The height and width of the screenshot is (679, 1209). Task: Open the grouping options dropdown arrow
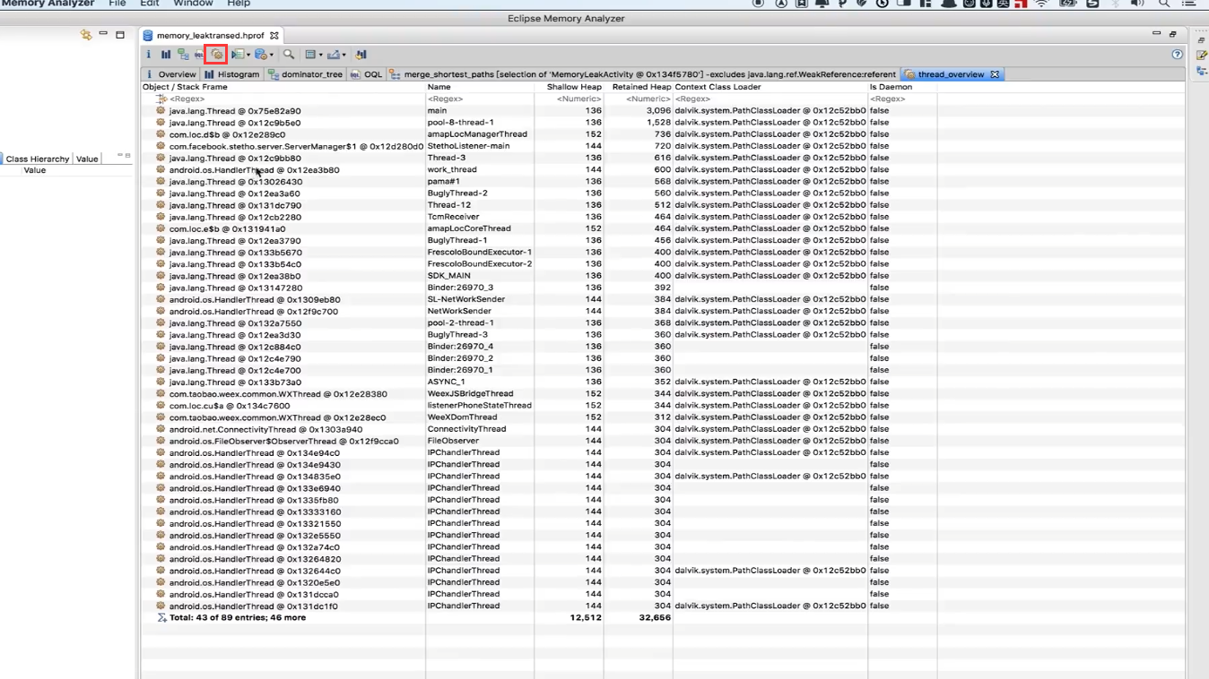click(320, 55)
